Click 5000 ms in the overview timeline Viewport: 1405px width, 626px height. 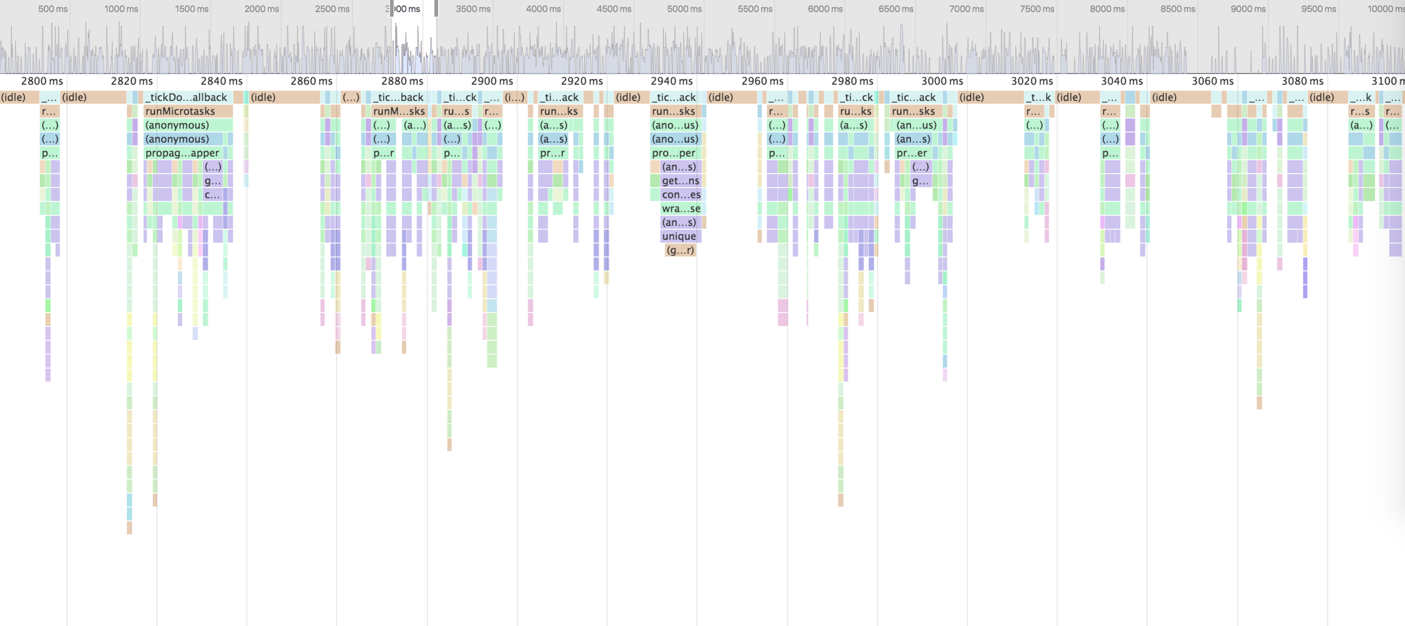click(684, 9)
